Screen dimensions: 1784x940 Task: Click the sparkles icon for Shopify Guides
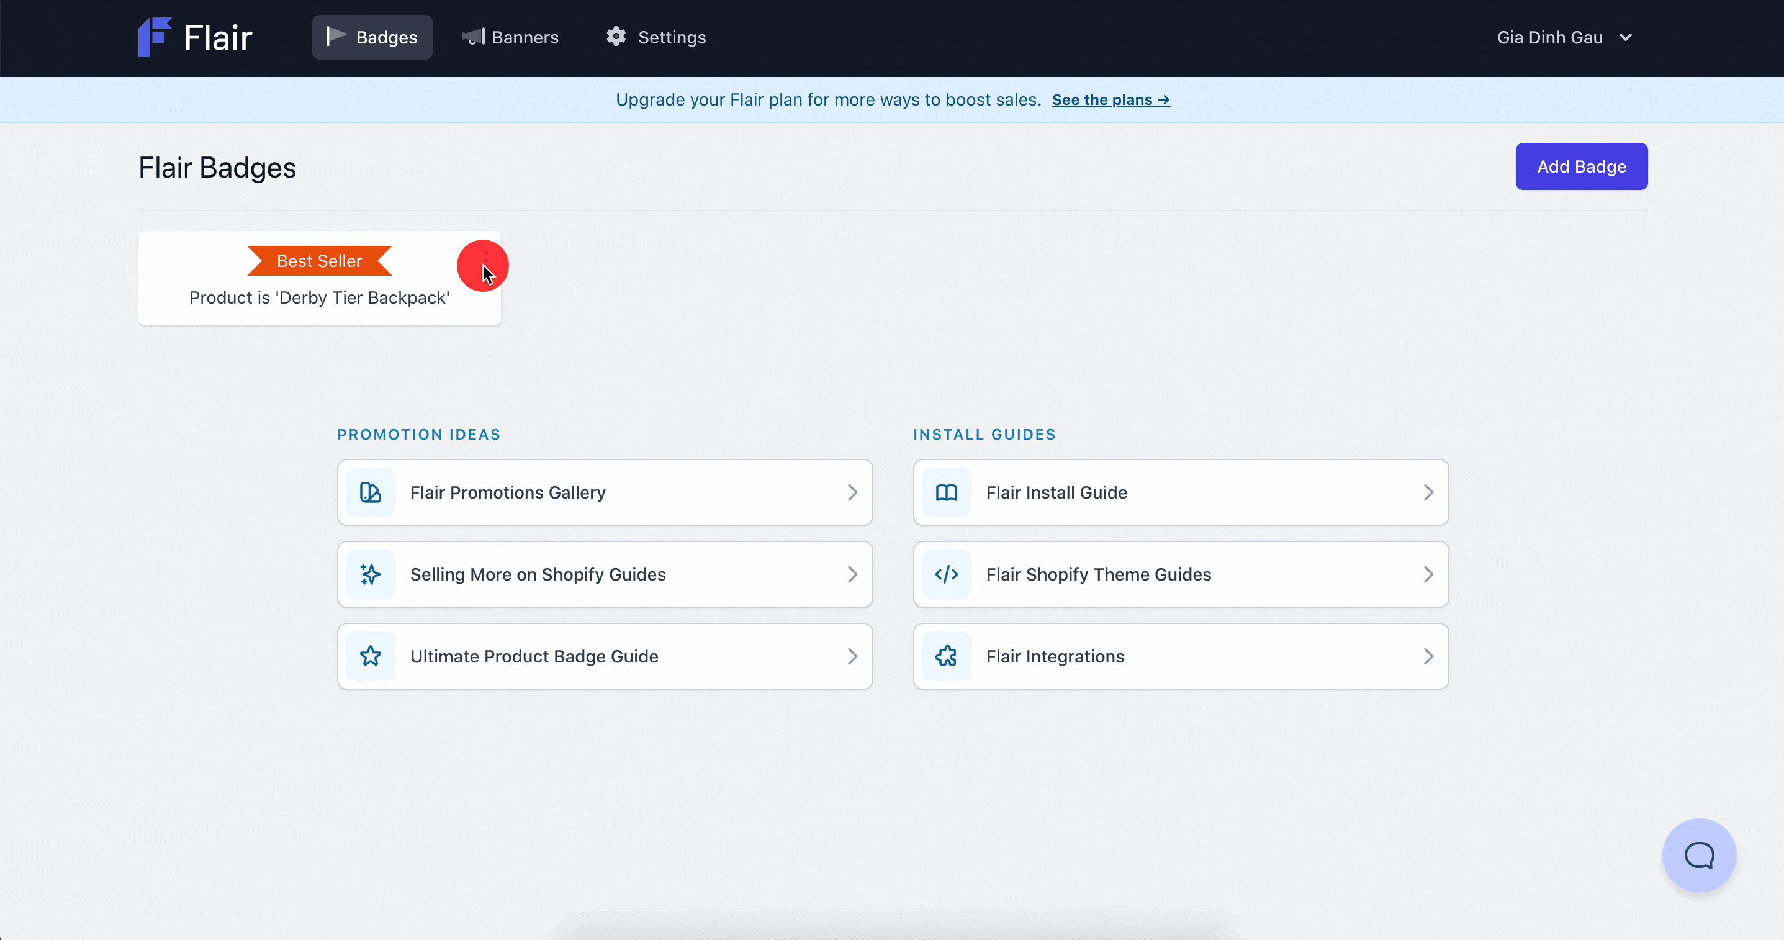[x=371, y=574]
